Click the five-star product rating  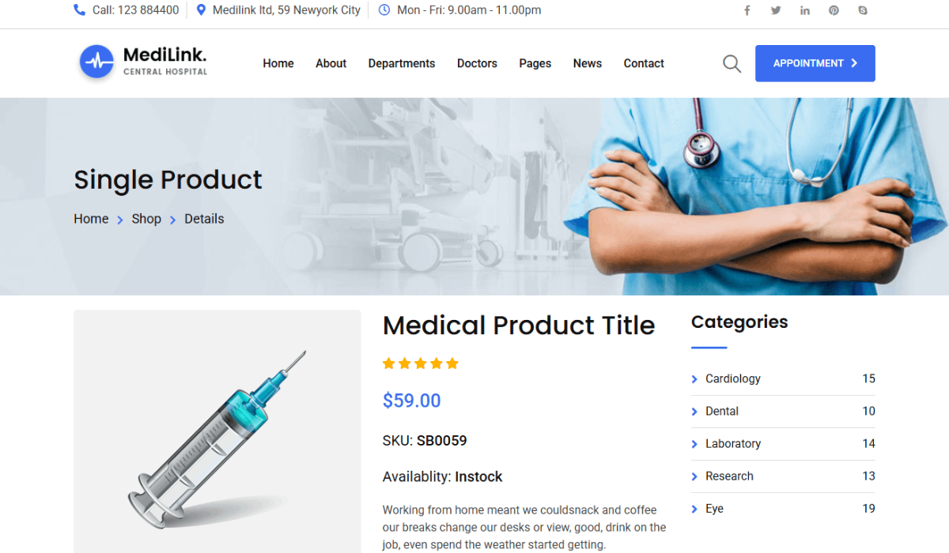click(x=421, y=363)
